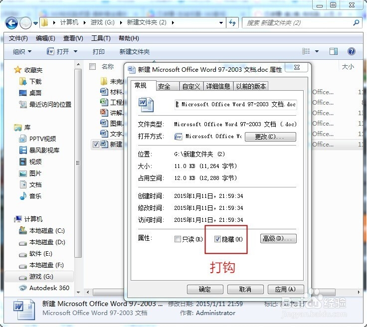Select the 材料 Word document icon
The width and height of the screenshot is (367, 327).
104,92
